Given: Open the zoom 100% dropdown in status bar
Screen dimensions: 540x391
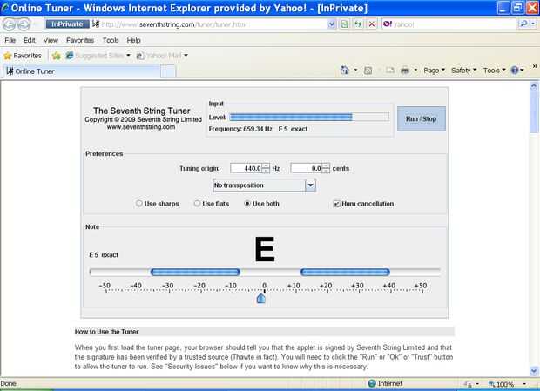Looking at the screenshot, I should [524, 384].
